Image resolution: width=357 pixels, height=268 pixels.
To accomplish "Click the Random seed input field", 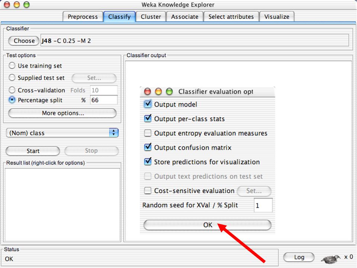I will point(263,205).
